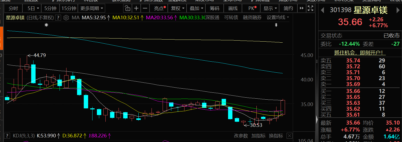Click stock code 301398
Image resolution: width=402 pixels, height=142 pixels.
341,10
